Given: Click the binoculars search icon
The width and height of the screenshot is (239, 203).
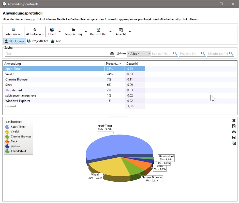Looking at the screenshot, I should tap(112, 53).
